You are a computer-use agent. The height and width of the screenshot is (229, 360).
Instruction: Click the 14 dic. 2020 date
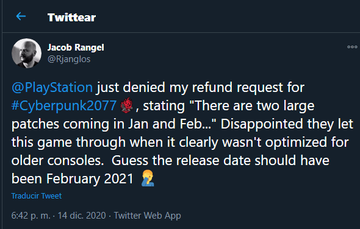(x=82, y=216)
